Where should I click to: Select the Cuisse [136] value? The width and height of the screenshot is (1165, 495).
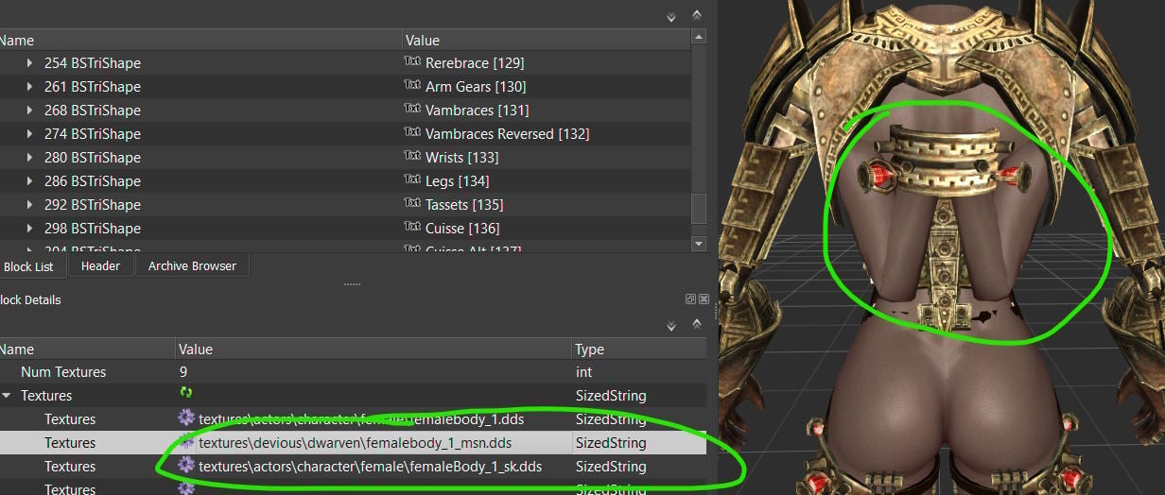(x=462, y=229)
